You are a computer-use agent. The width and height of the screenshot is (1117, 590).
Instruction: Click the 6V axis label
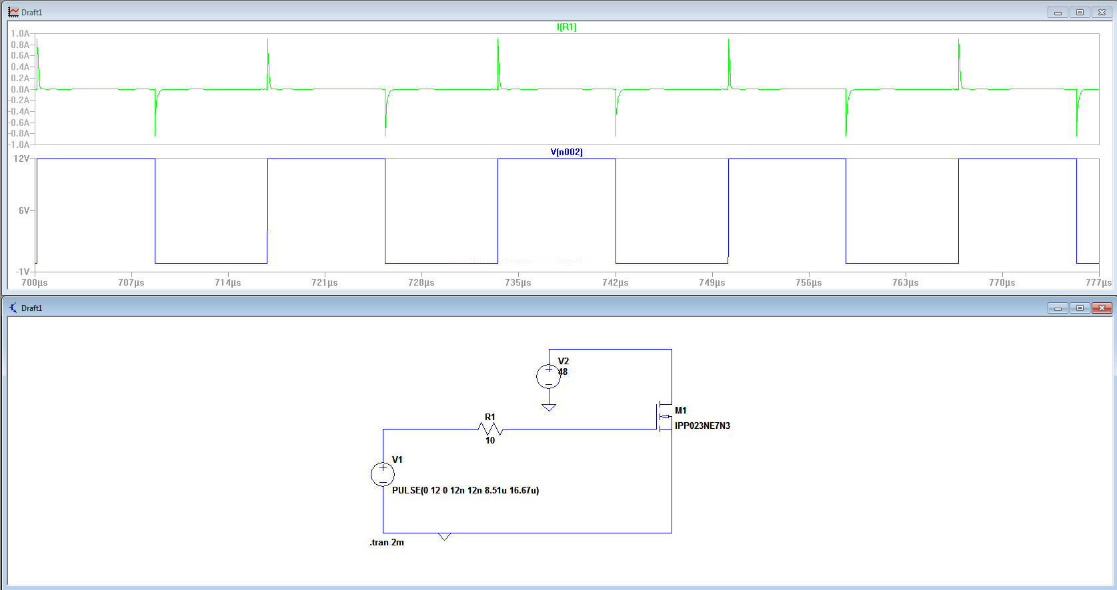[x=24, y=211]
